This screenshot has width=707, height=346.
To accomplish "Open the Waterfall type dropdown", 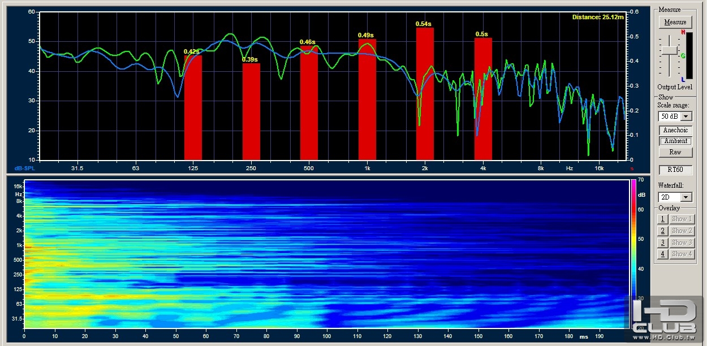I will pos(687,197).
